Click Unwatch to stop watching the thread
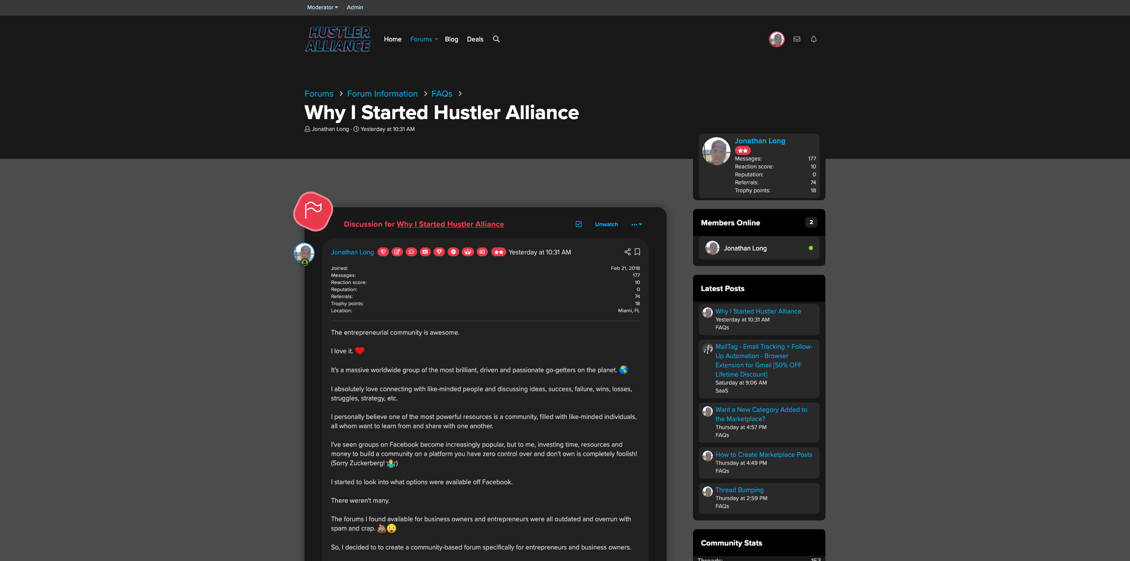Image resolution: width=1130 pixels, height=561 pixels. tap(606, 224)
